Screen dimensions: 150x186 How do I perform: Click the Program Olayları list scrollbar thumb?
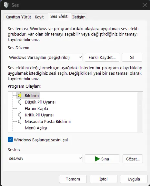[140, 103]
